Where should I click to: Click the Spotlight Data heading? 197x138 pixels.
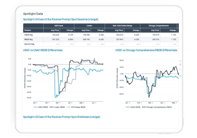tap(33, 14)
